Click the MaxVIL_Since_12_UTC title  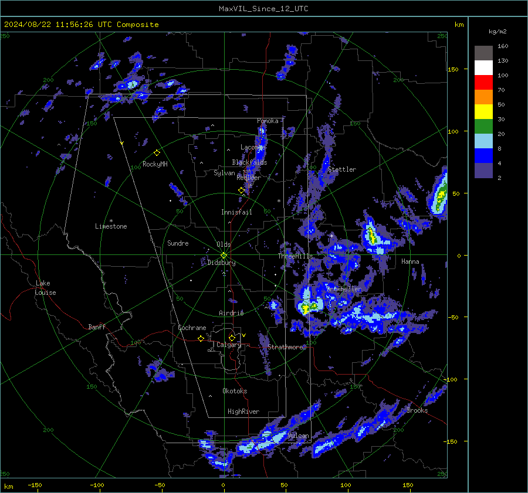(263, 9)
